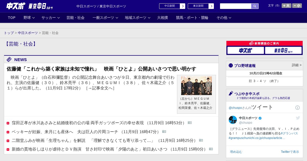Expand the 一般スポーツ menu dropdown

pyautogui.click(x=105, y=18)
